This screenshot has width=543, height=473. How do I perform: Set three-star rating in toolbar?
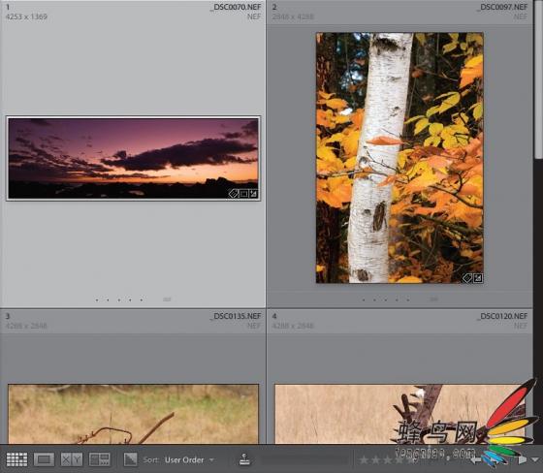coord(387,460)
